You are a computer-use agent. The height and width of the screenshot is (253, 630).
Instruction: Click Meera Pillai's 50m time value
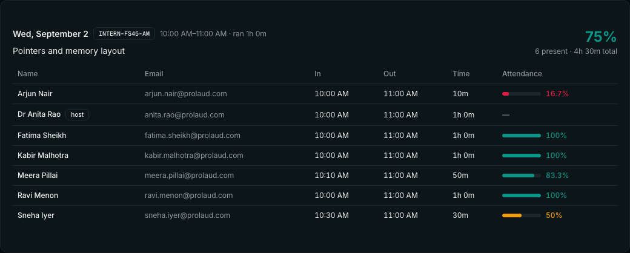pos(460,176)
